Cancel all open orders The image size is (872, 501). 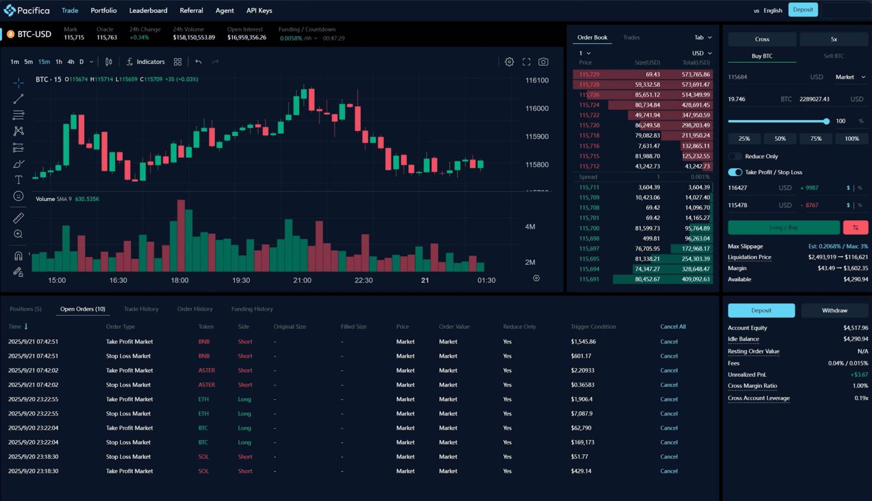[x=673, y=327]
